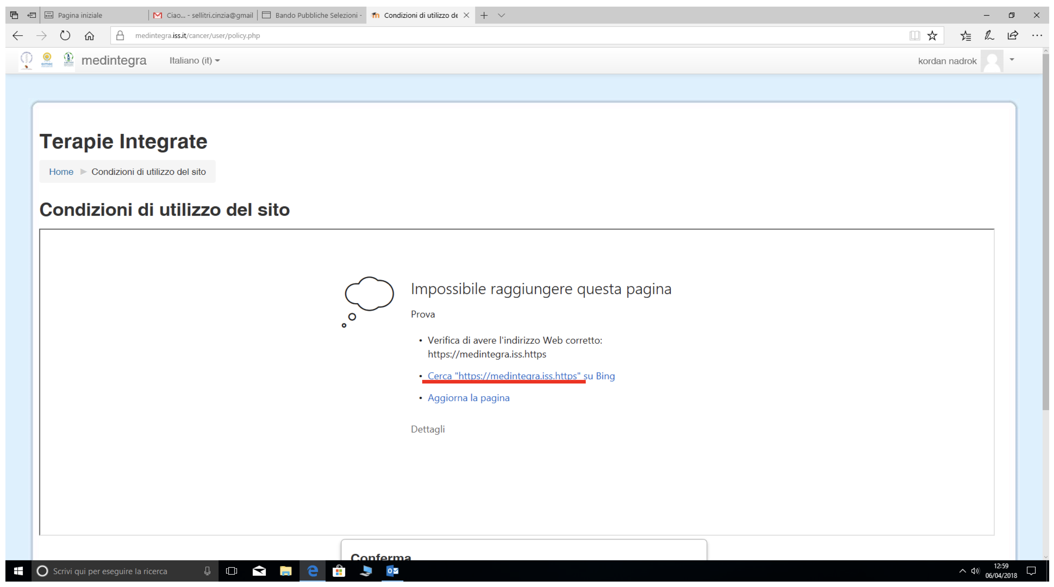
Task: Click the Cortana microphone icon
Action: click(x=207, y=571)
